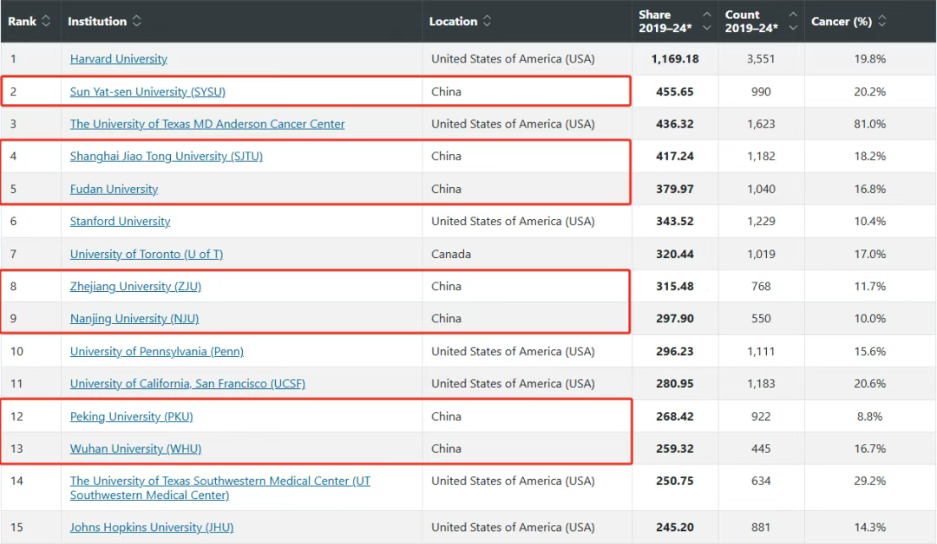Click UT Southwestern cancer percentage 29.2%

870,481
